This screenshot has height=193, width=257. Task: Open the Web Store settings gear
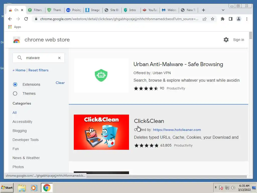226,40
